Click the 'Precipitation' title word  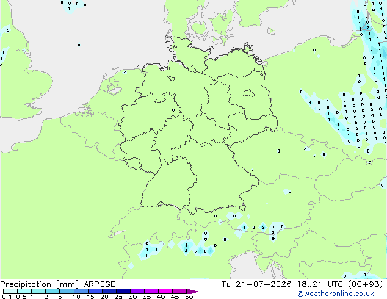(26, 284)
